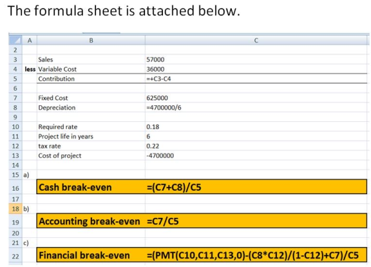Select column C header
The height and width of the screenshot is (267, 371).
tap(256, 40)
